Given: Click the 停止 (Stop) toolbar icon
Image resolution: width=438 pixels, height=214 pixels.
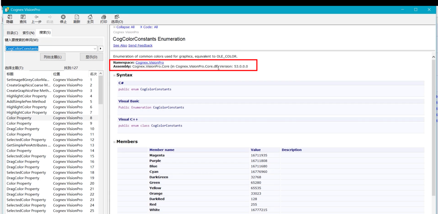Looking at the screenshot, I should [x=64, y=19].
